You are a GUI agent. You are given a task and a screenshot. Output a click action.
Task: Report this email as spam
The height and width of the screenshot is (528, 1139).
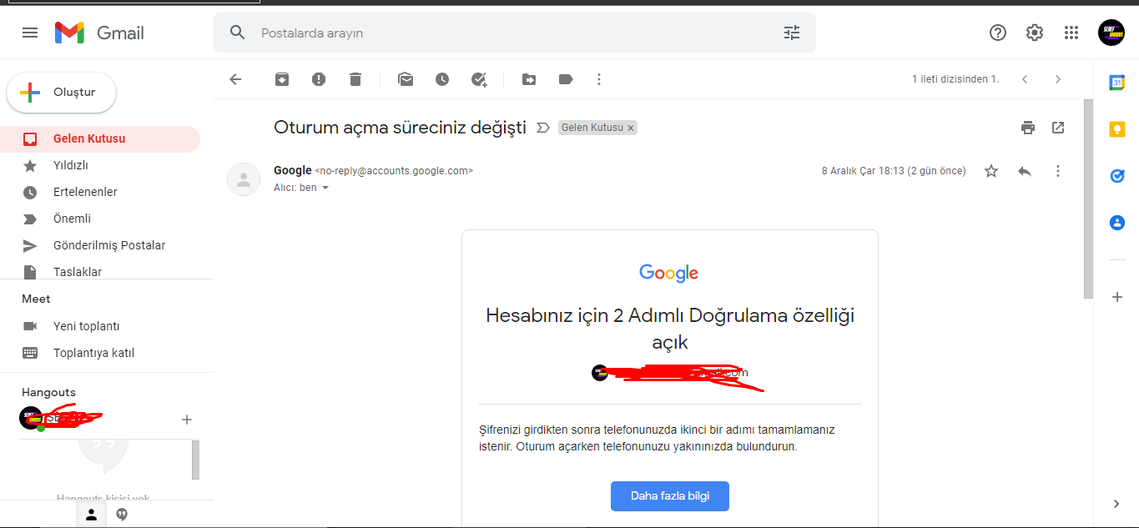[x=319, y=79]
